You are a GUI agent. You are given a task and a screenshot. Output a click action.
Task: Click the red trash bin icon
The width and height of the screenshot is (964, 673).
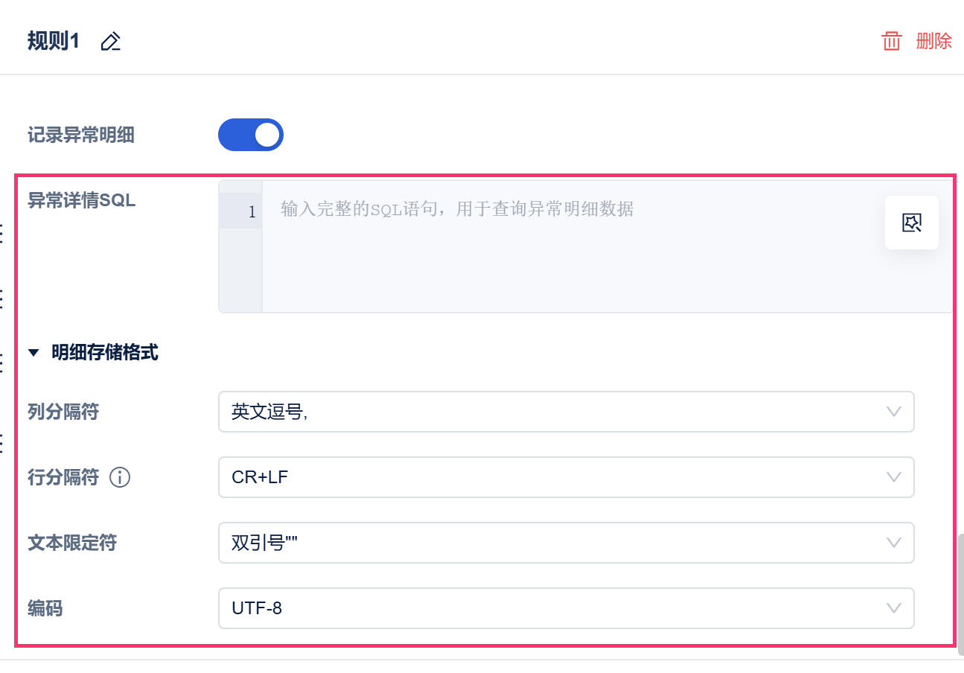pyautogui.click(x=891, y=41)
